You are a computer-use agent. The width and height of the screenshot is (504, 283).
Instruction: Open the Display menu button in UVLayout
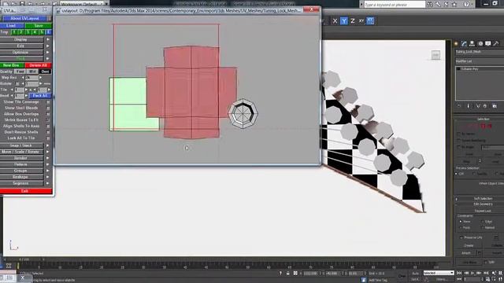point(21,39)
